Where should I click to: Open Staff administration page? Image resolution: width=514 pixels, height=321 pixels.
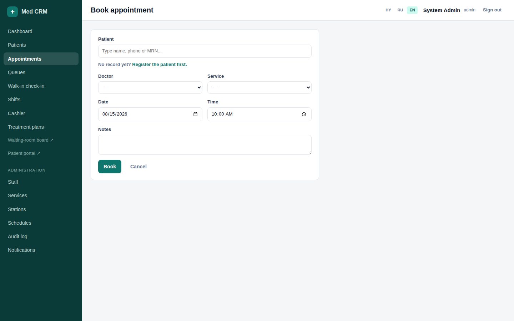pos(41,182)
